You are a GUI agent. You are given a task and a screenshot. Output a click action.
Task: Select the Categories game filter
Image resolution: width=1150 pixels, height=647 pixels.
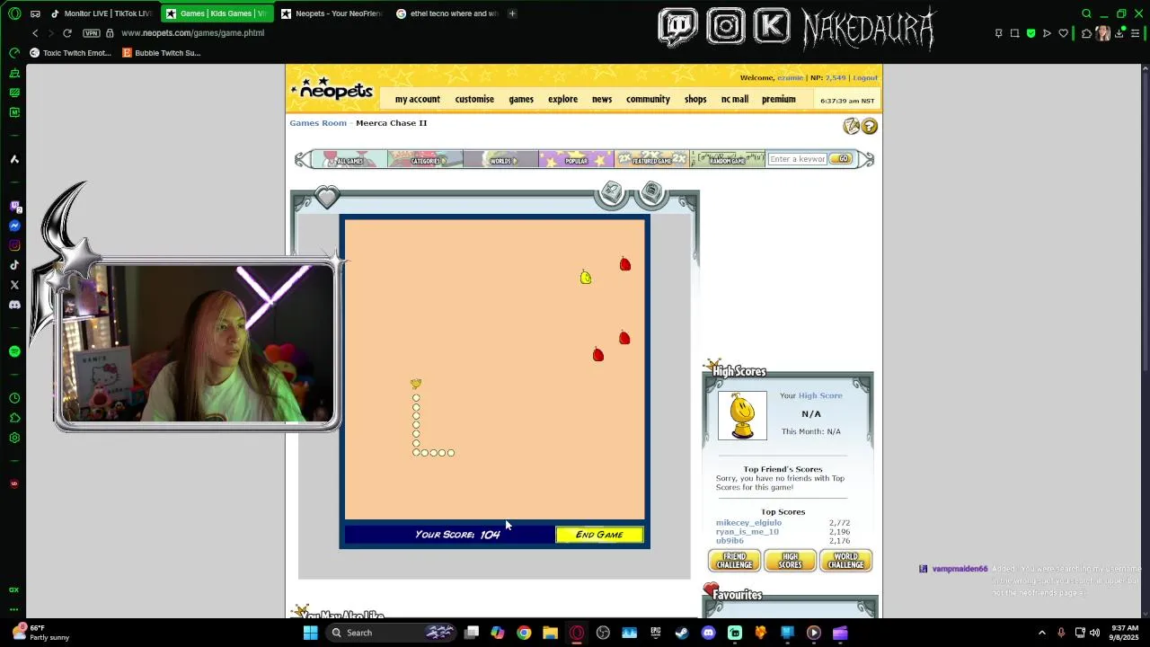pyautogui.click(x=425, y=159)
